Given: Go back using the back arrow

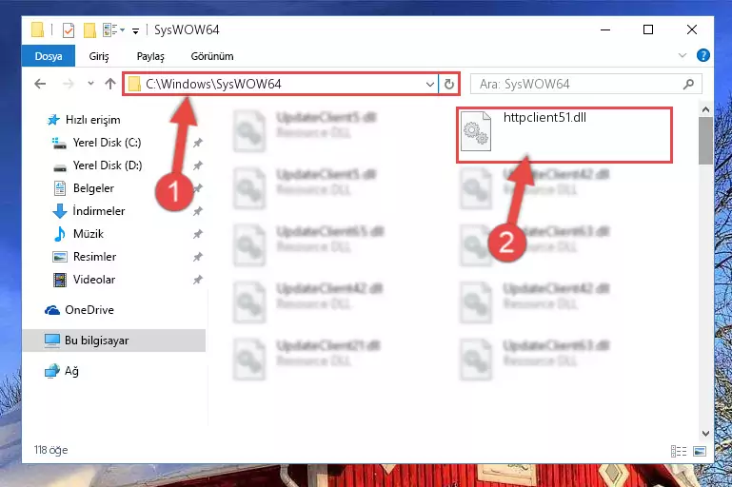Looking at the screenshot, I should pyautogui.click(x=41, y=84).
